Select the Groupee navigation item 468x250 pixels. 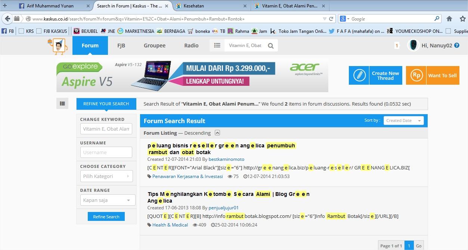click(x=155, y=46)
